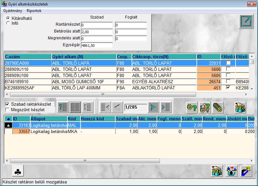Uncheck Szabad raktárkészlet checkbox
This screenshot has width=258, height=186.
(x=7, y=104)
